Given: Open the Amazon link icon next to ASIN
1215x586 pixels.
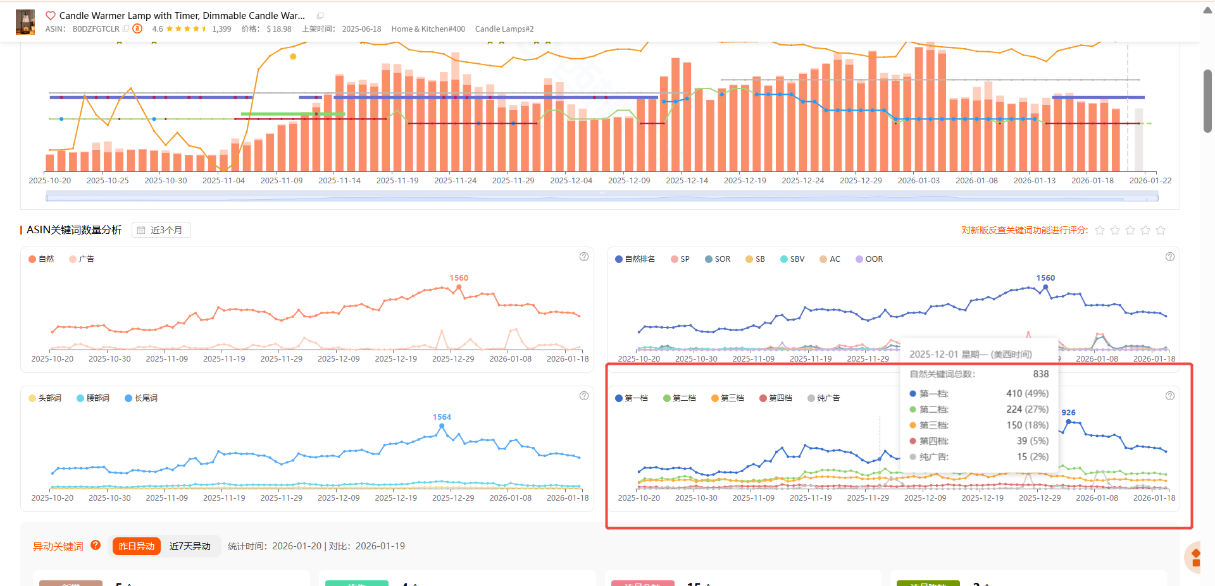Looking at the screenshot, I should [137, 28].
